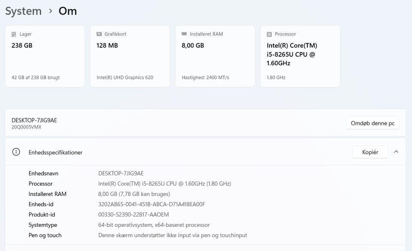This screenshot has width=412, height=251.
Task: Copy device specs with the Kopiér button
Action: tap(370, 152)
